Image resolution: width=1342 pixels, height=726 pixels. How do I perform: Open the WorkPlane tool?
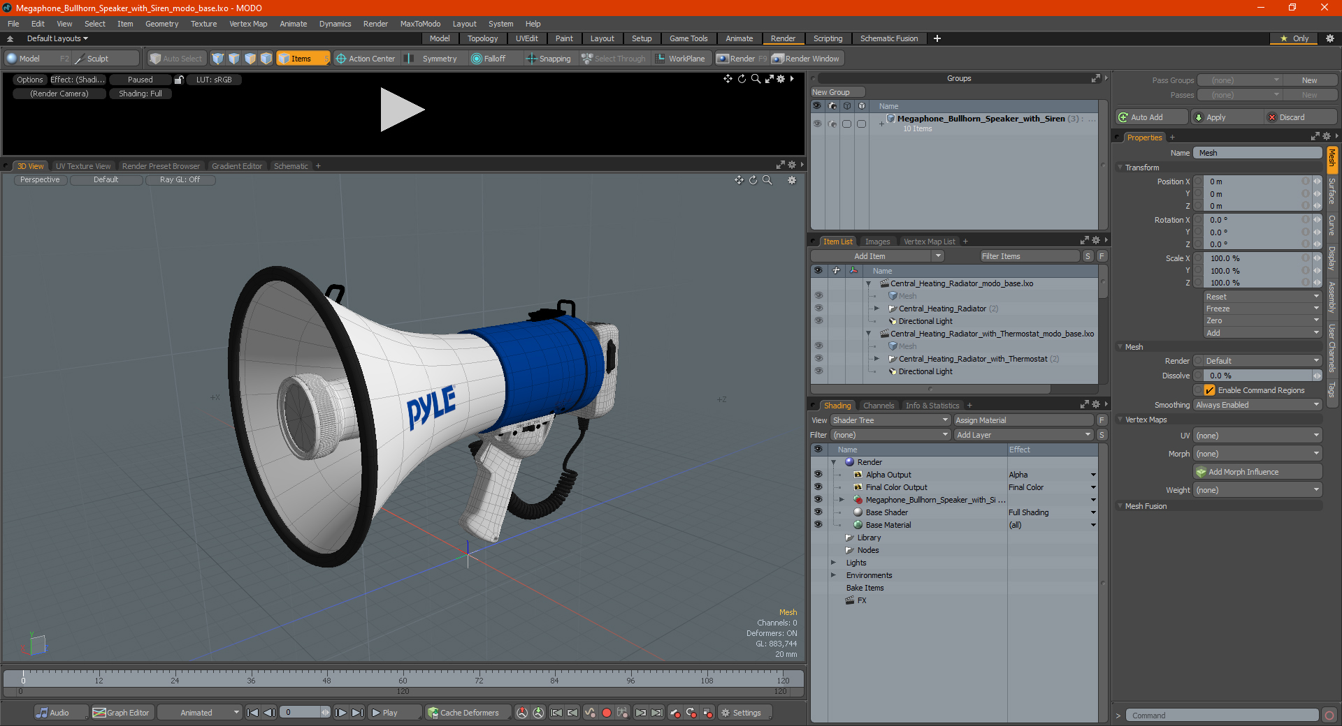click(x=680, y=59)
